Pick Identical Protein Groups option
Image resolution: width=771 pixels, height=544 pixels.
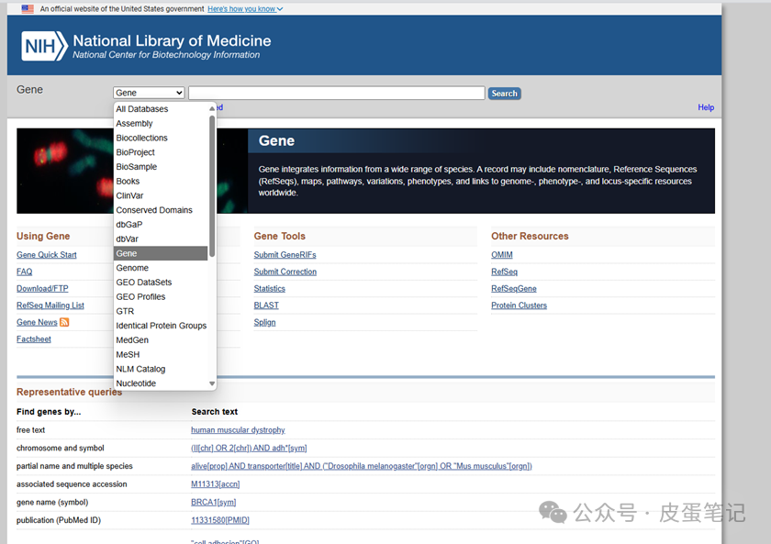tap(161, 326)
